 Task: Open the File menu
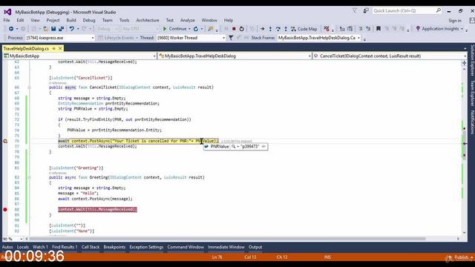[x=7, y=20]
